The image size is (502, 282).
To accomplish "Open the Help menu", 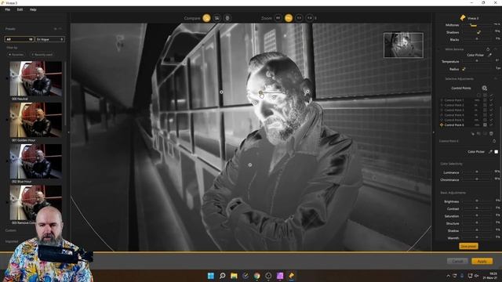I will [33, 9].
